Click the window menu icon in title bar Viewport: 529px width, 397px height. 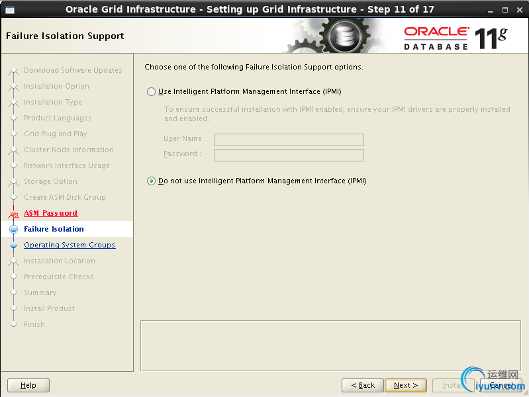pyautogui.click(x=10, y=10)
